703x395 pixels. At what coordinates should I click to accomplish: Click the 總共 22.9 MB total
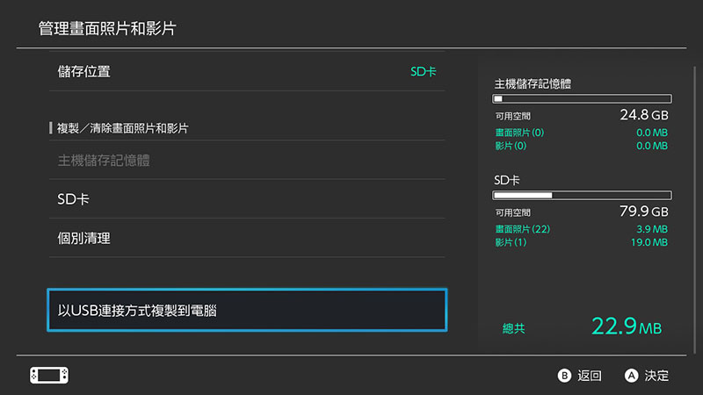(625, 327)
